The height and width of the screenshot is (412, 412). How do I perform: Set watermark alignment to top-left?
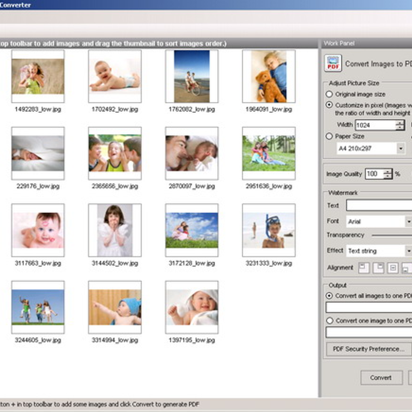pos(364,268)
